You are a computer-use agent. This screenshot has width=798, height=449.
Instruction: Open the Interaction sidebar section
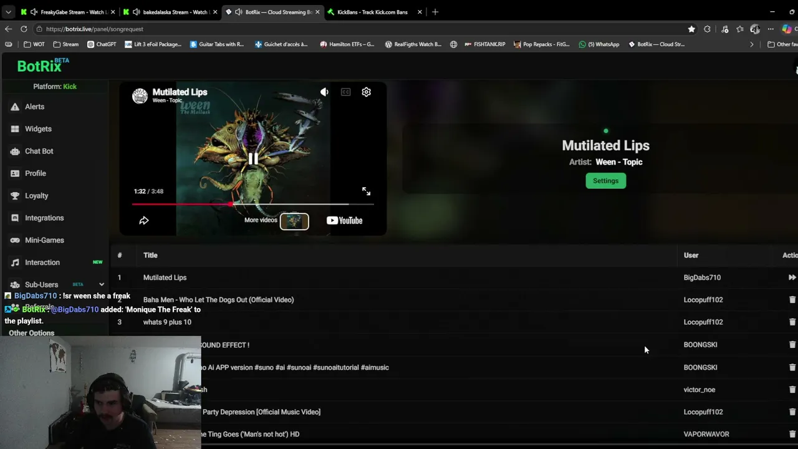pyautogui.click(x=42, y=263)
